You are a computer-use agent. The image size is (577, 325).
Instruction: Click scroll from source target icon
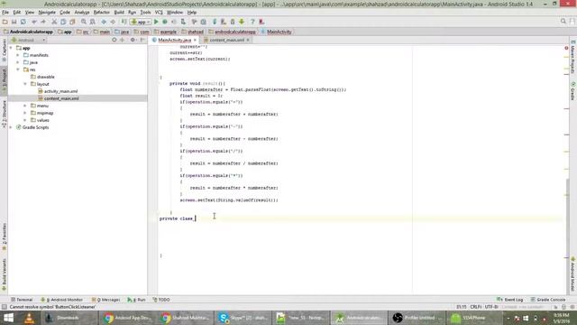114,40
